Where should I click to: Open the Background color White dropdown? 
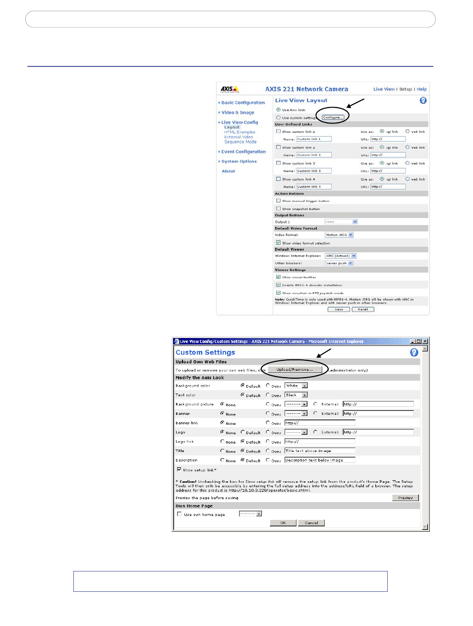coord(296,386)
